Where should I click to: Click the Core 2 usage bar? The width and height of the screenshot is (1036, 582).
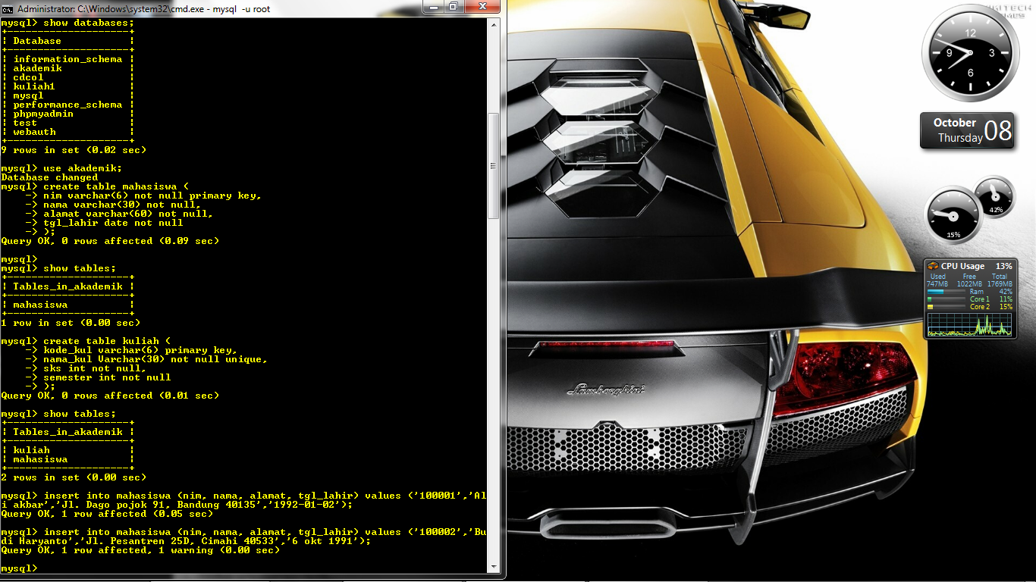tap(947, 307)
